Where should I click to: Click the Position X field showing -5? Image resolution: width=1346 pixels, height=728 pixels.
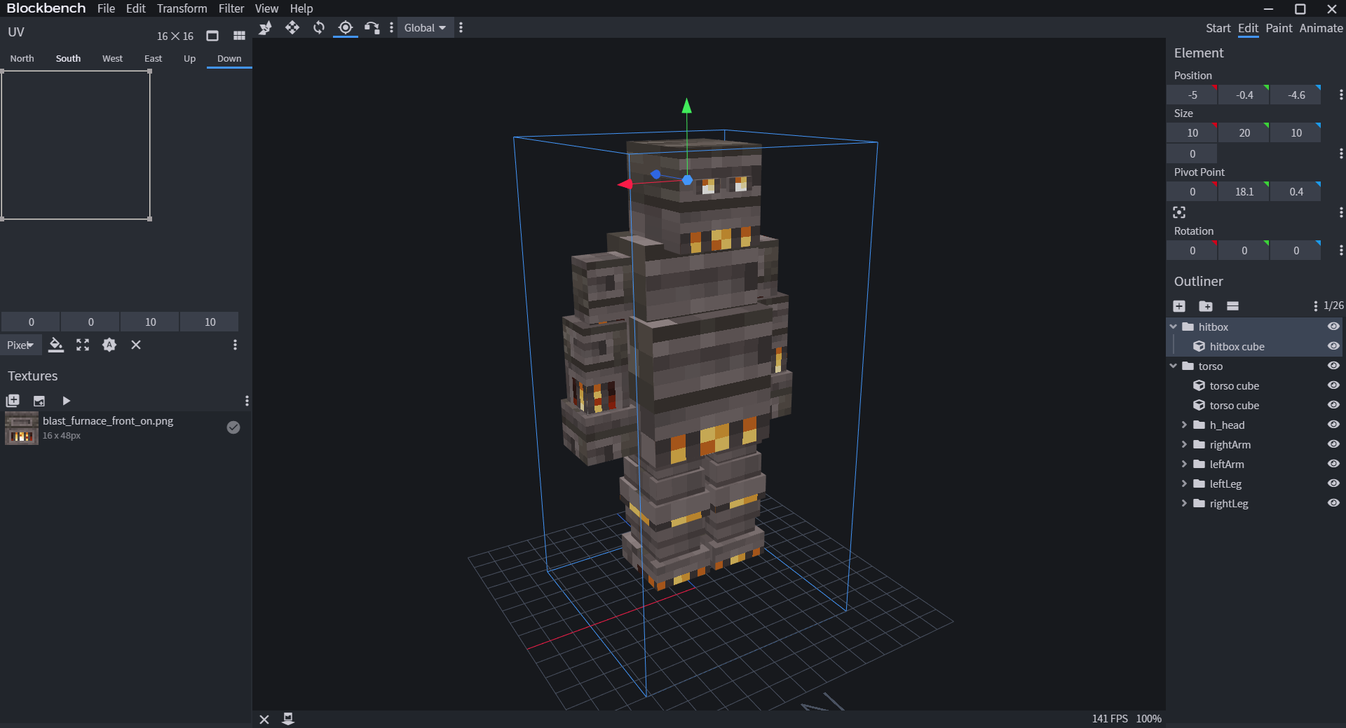[1192, 95]
